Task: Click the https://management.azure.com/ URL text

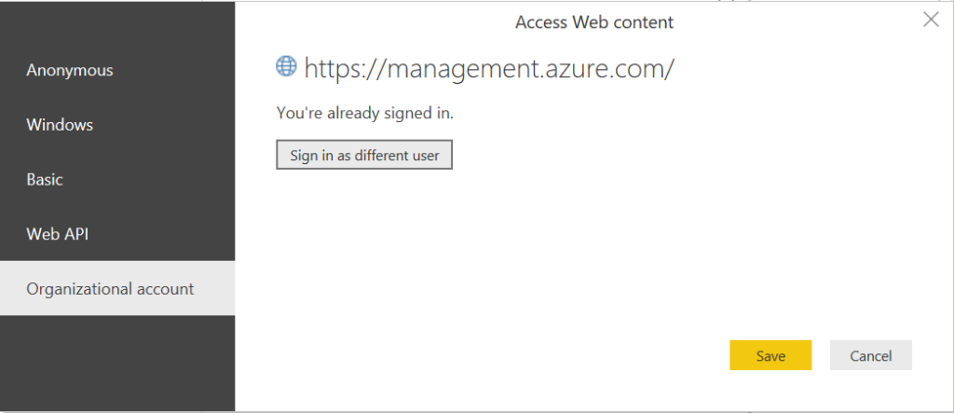Action: pyautogui.click(x=488, y=68)
